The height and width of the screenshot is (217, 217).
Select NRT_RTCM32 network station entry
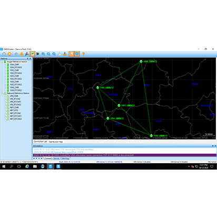coord(16,119)
